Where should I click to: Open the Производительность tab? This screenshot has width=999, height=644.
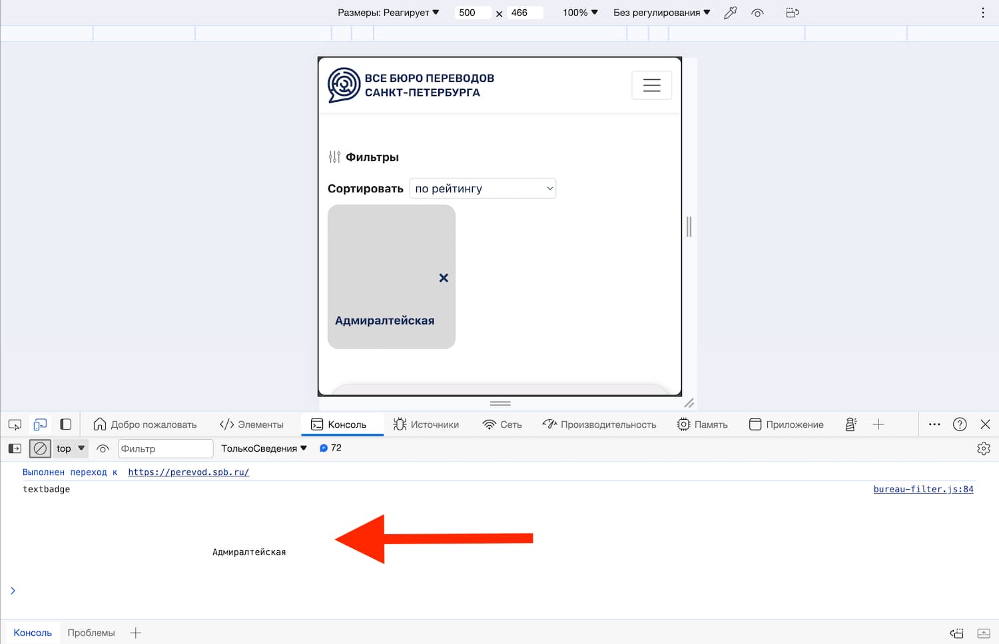tap(599, 424)
